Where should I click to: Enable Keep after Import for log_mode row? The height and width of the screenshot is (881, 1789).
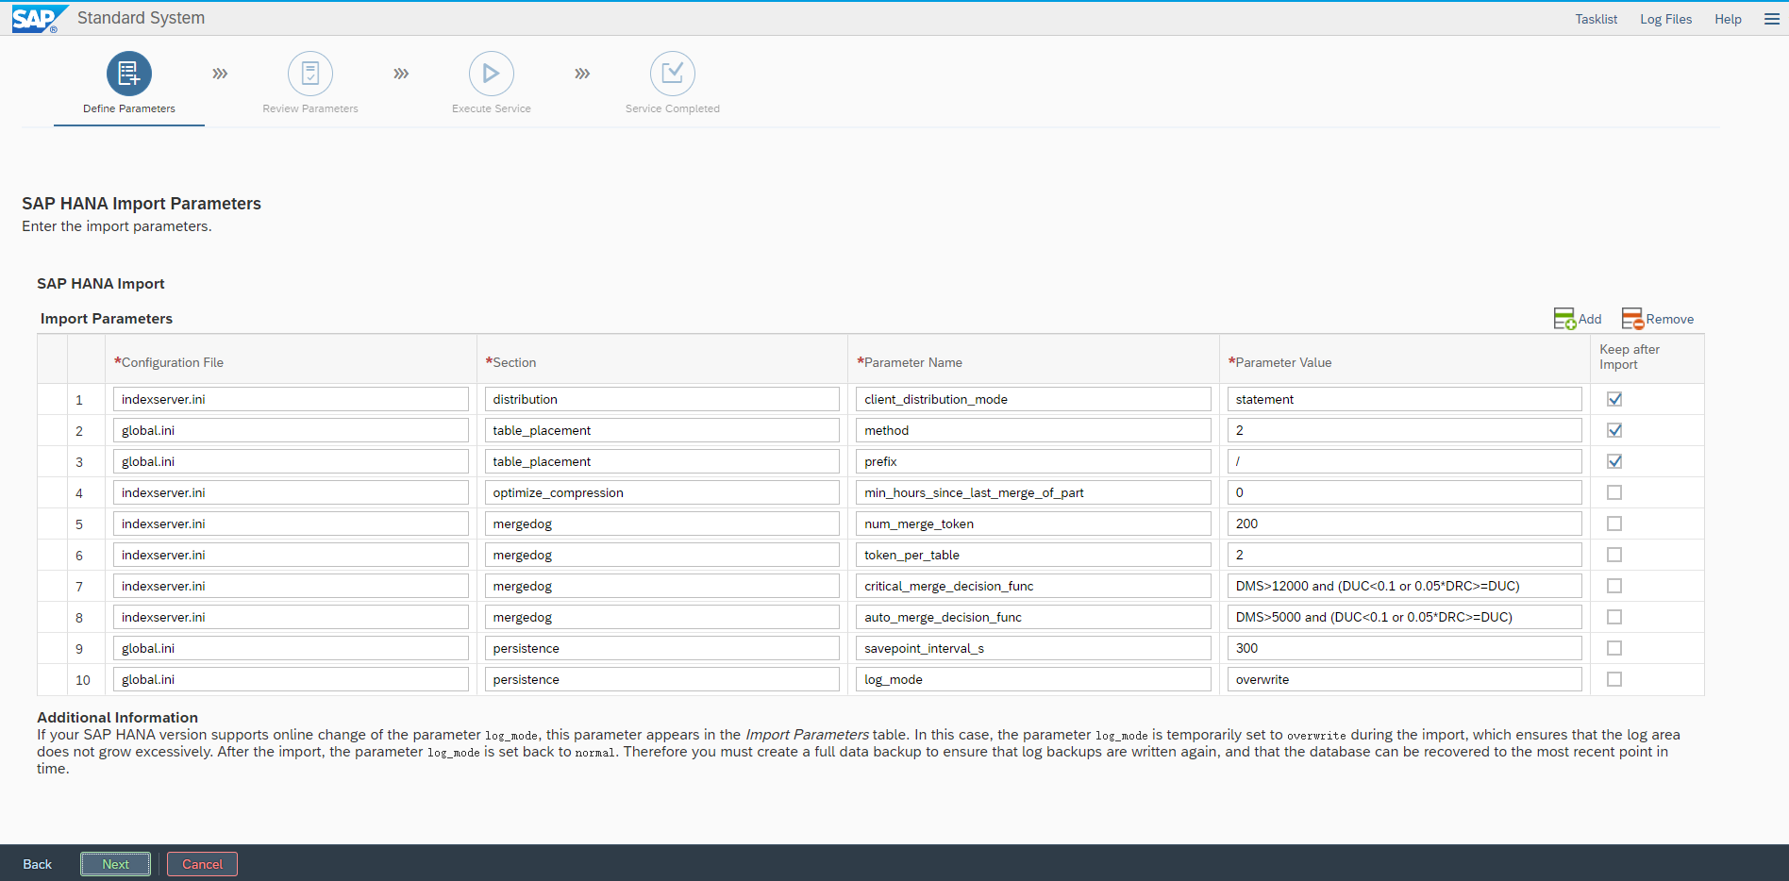1614,679
